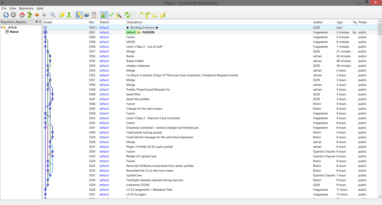The height and width of the screenshot is (205, 382).
Task: Select 'dead fish prefabs' revision
Action: coord(210,99)
